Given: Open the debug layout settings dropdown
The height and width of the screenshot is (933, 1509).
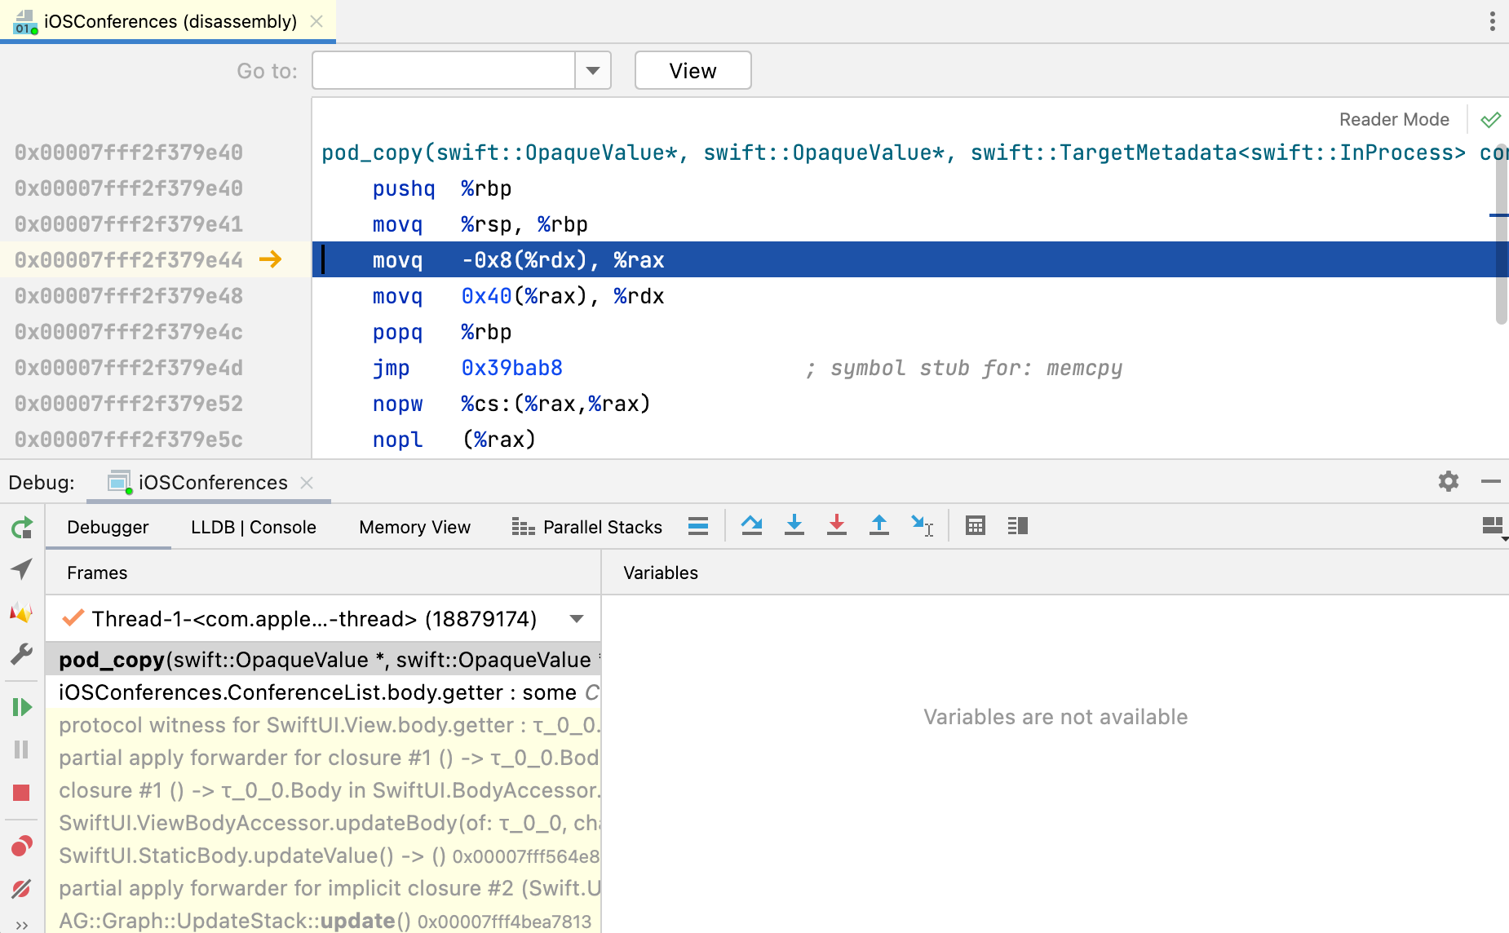Looking at the screenshot, I should tap(1493, 526).
